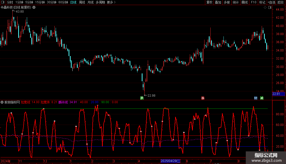The height and width of the screenshot is (164, 286).
Task: Click the blue 财 finance marker
Action: (x=256, y=98)
